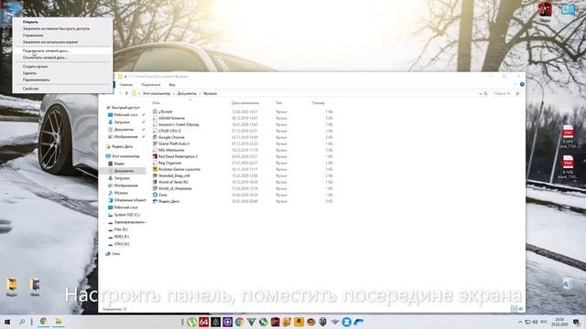
Task: Open Яндекс.Диск in the navigation pane
Action: [x=119, y=146]
